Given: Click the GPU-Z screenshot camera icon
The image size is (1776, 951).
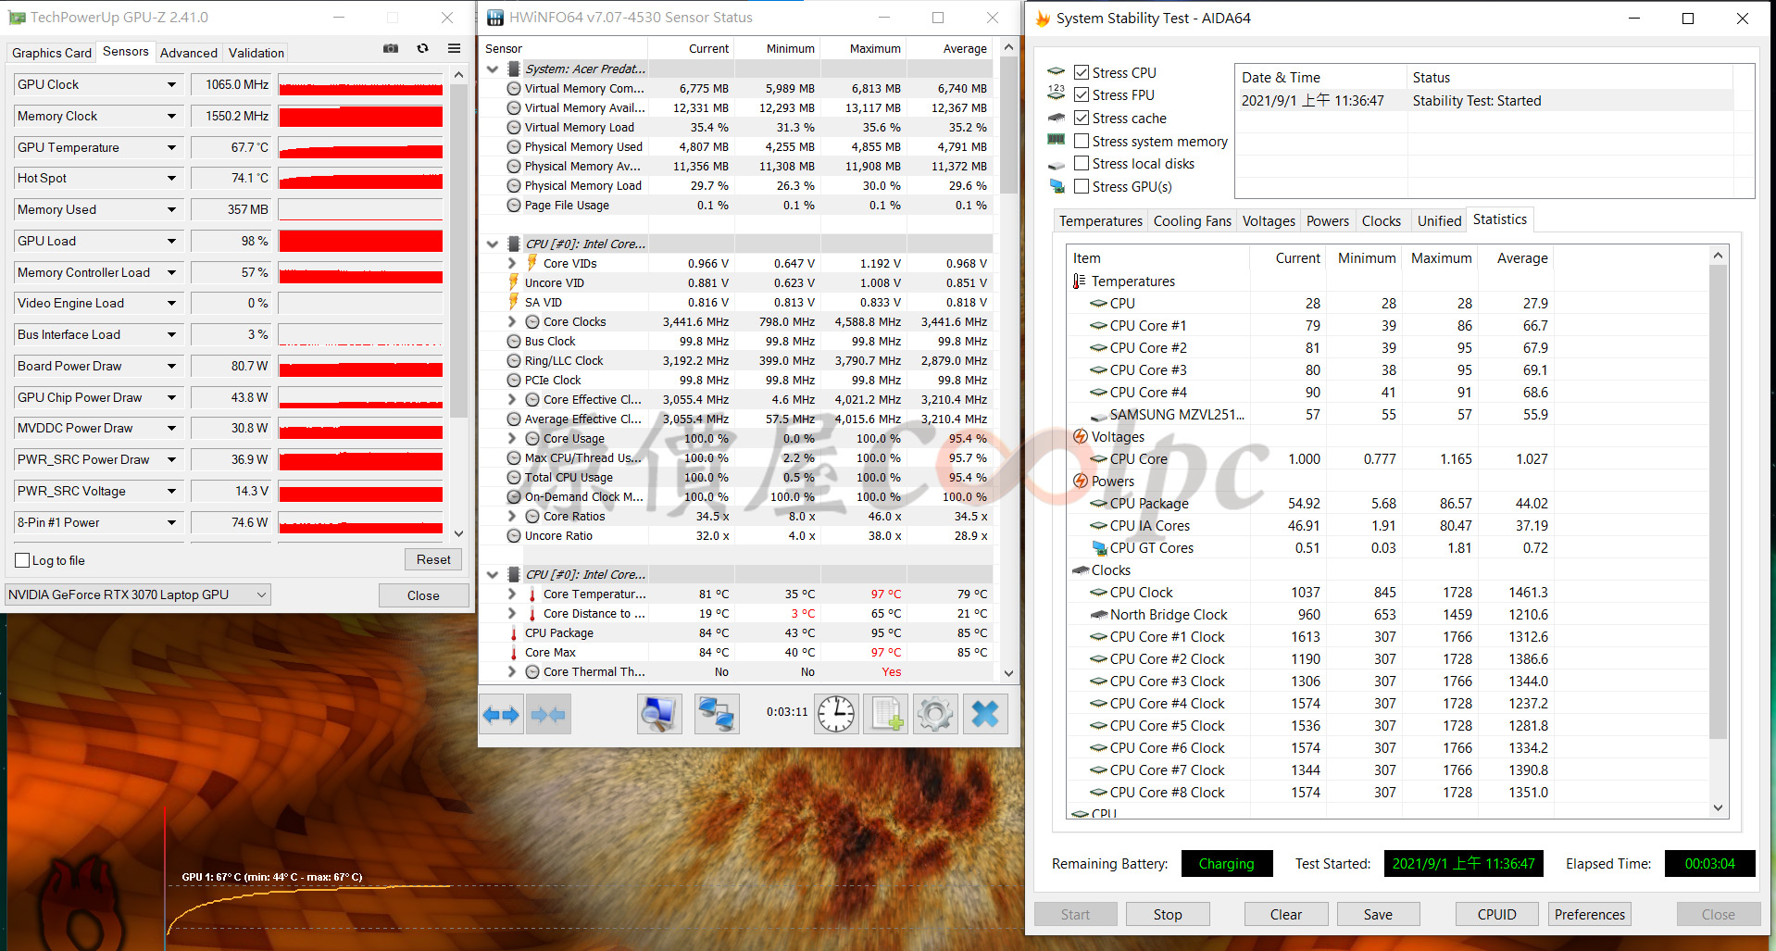Looking at the screenshot, I should [x=391, y=48].
